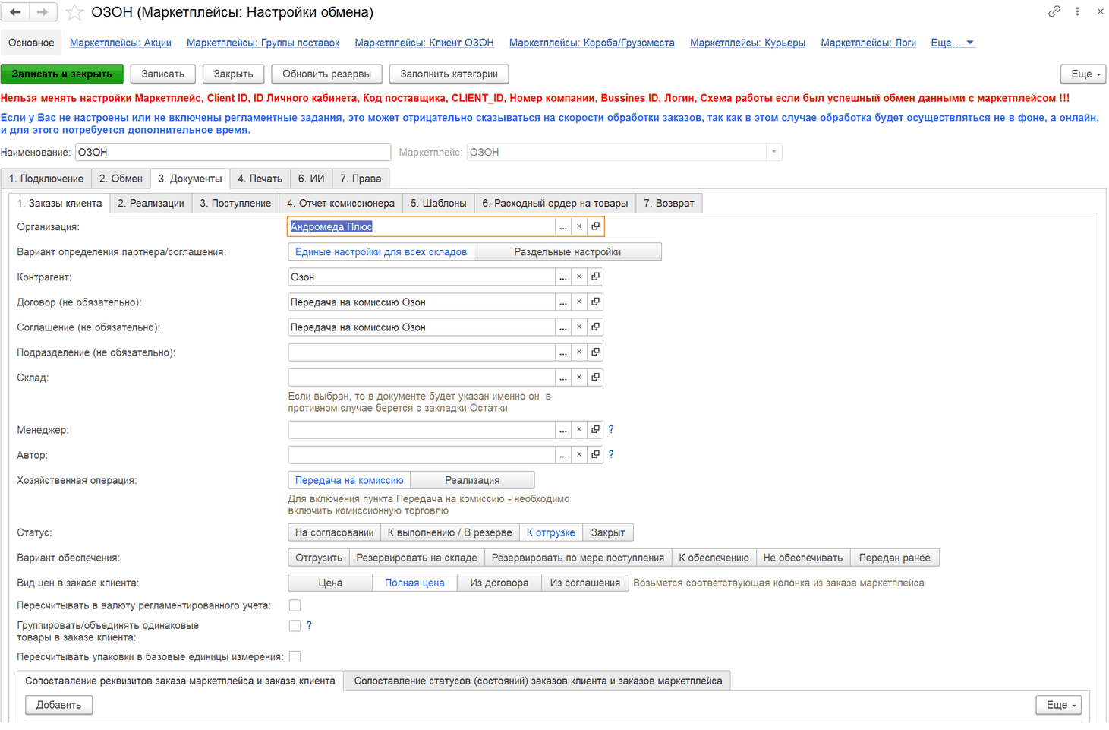The width and height of the screenshot is (1109, 730).
Task: Open selection list for the Организация field
Action: pos(562,226)
